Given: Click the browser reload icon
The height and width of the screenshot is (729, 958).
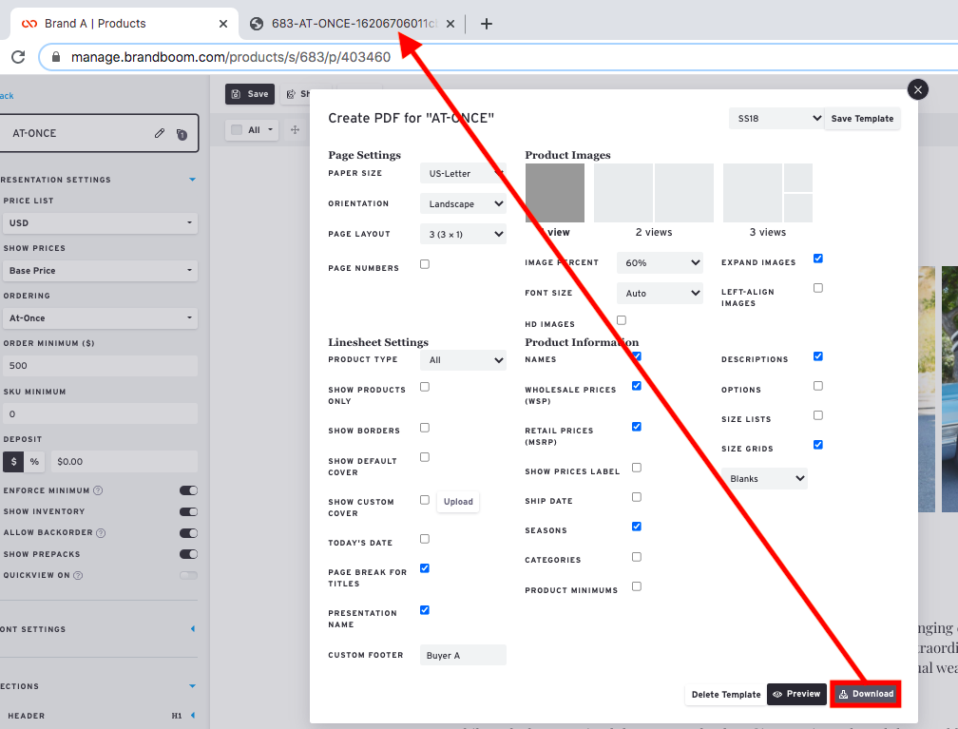Looking at the screenshot, I should pyautogui.click(x=18, y=57).
